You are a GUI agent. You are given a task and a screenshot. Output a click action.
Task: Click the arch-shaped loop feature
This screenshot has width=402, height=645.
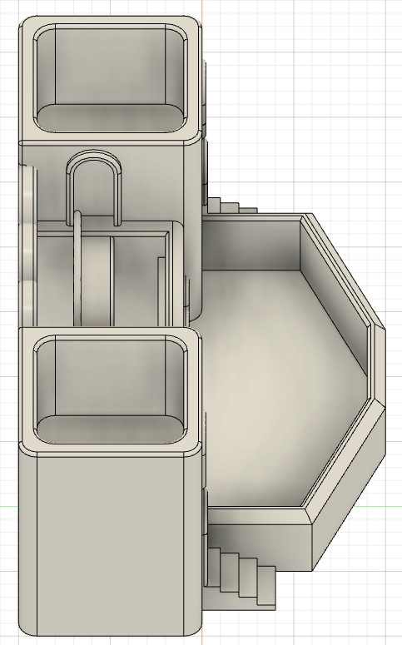click(94, 185)
